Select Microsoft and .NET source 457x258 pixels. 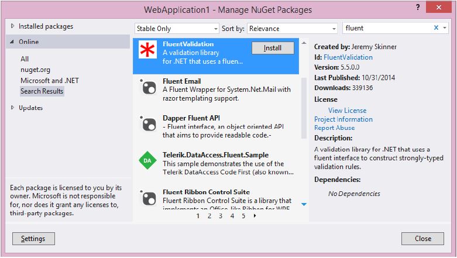(x=50, y=81)
